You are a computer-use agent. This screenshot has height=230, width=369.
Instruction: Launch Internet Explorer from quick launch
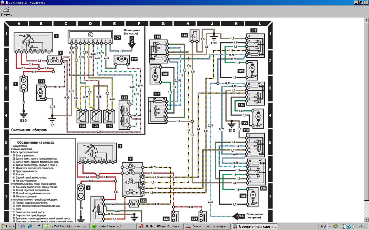(29, 226)
